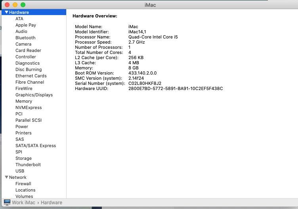Select Locations under Network
Viewport: 298px width, 209px height.
click(25, 190)
